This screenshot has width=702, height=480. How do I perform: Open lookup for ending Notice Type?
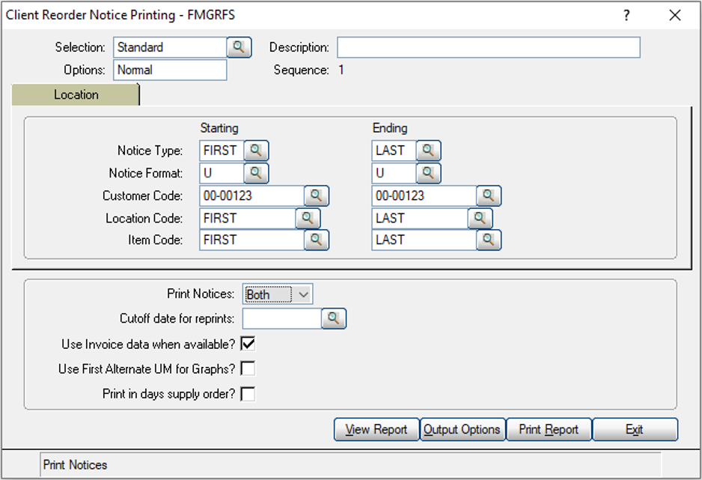coord(428,151)
